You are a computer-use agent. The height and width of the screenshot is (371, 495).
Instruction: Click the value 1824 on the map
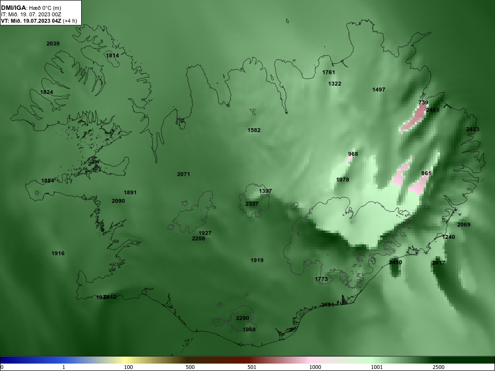click(x=47, y=92)
